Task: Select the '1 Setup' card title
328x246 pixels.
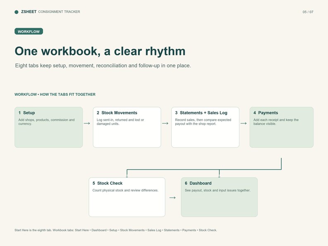Action: (x=26, y=113)
